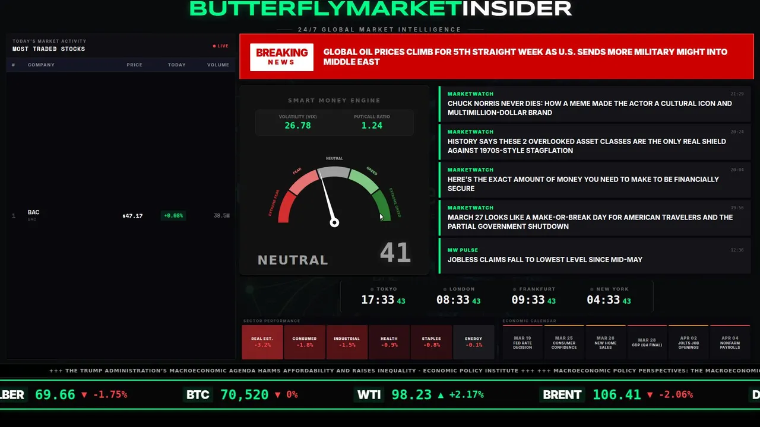This screenshot has width=760, height=427.
Task: Click the put/call ratio 1.24
Action: coord(372,126)
